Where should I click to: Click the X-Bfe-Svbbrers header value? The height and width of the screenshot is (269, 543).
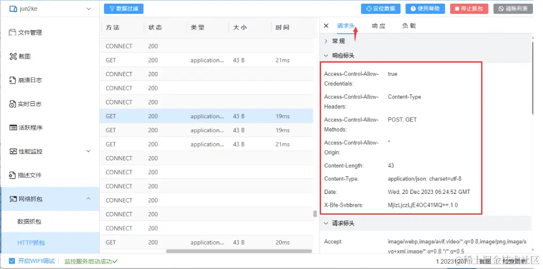pos(423,205)
